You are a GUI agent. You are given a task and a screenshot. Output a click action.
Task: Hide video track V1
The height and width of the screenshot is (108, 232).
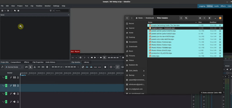click(14, 85)
